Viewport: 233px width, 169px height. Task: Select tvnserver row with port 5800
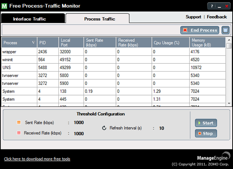[x=113, y=76]
